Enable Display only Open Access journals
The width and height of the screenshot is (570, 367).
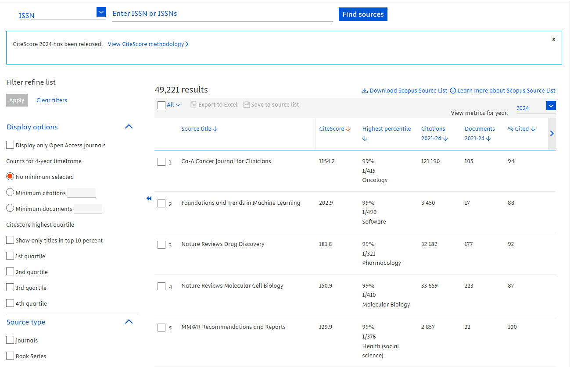10,144
